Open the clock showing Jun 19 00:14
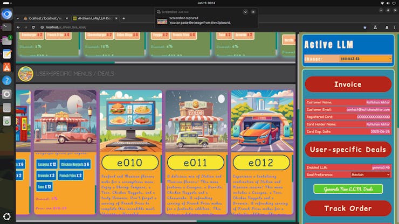 [206, 3]
